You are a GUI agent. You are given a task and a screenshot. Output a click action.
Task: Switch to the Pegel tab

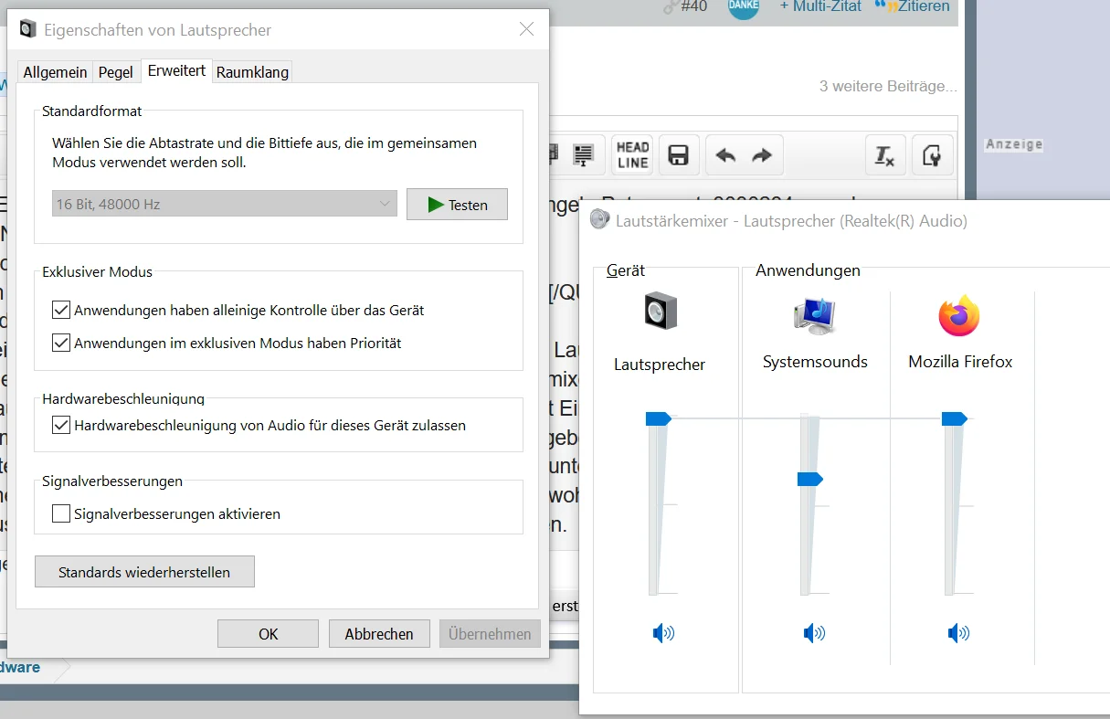pyautogui.click(x=116, y=72)
